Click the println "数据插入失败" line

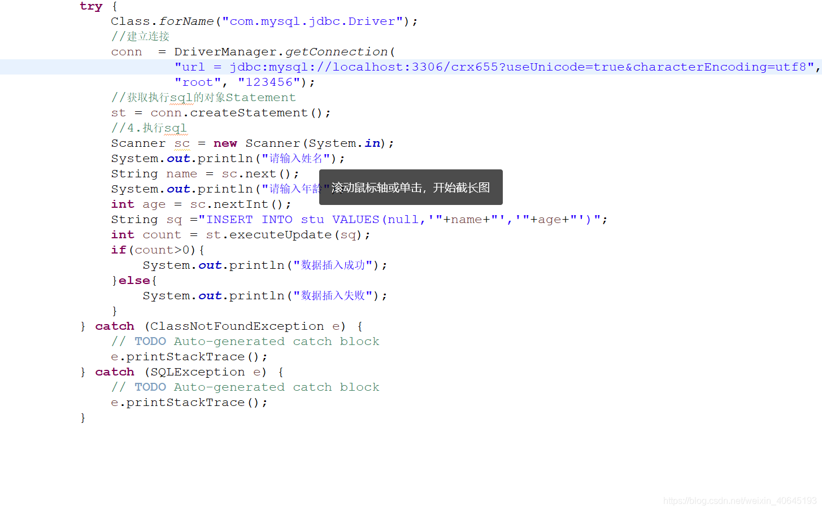[265, 296]
